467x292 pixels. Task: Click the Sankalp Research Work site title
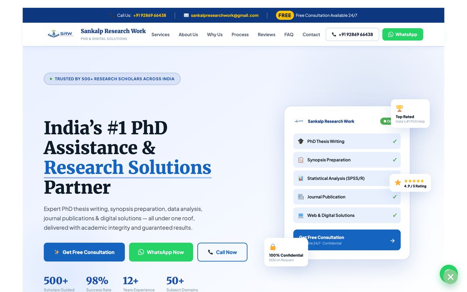point(113,31)
